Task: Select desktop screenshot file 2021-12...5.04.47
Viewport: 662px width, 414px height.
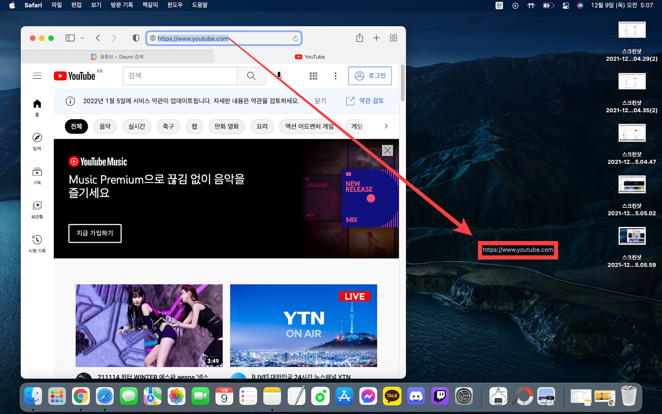Action: point(632,144)
